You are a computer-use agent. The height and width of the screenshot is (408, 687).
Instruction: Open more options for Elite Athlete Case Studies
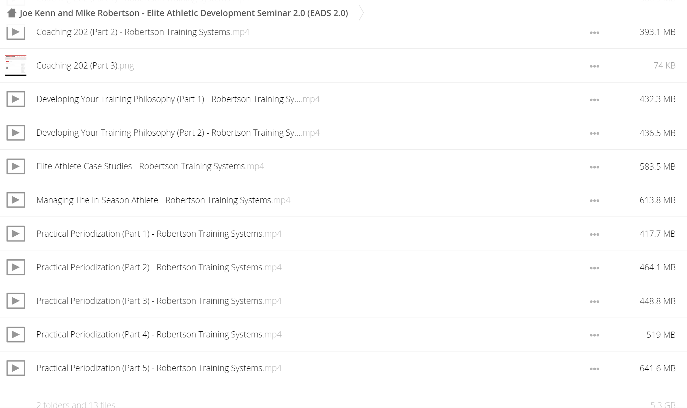594,167
